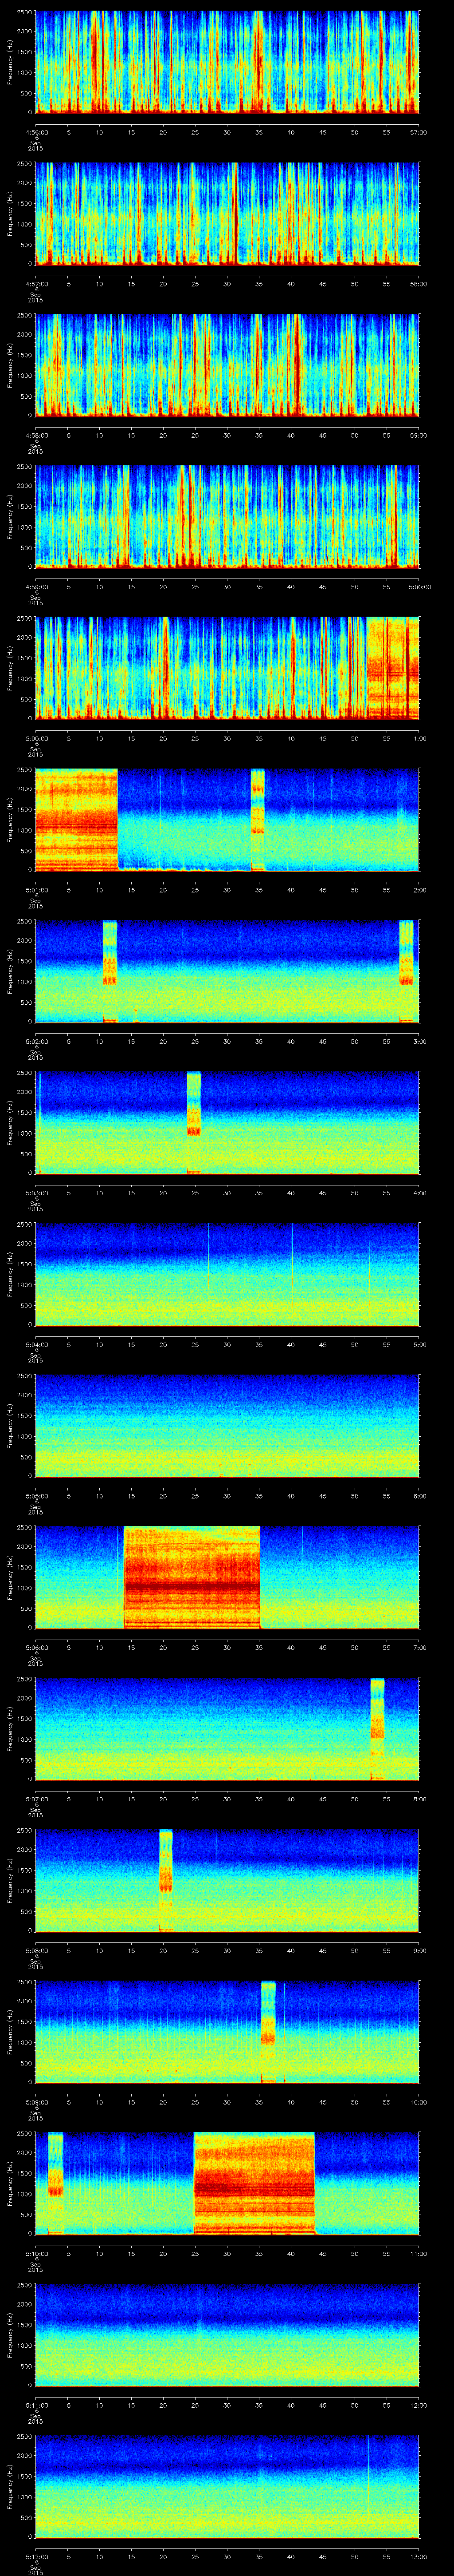Select the burst near 36 seconds in the 5:09:00 panel
Screen dimensions: 454x2576
[x=267, y=2030]
